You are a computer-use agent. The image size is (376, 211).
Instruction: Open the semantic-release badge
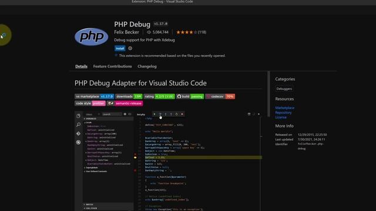click(125, 103)
